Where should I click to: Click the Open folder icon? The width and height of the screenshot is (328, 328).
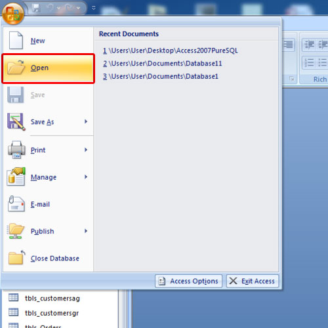(x=16, y=68)
